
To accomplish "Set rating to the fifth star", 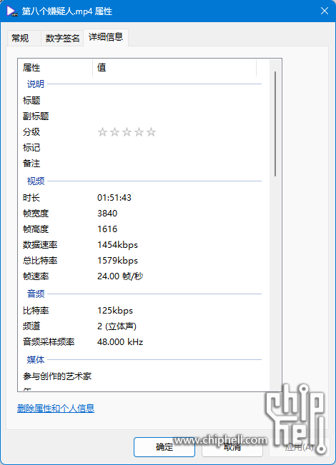I will (151, 132).
